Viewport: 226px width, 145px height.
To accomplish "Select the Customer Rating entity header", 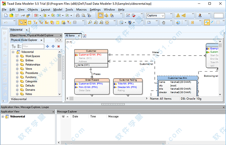I will [x=128, y=80].
